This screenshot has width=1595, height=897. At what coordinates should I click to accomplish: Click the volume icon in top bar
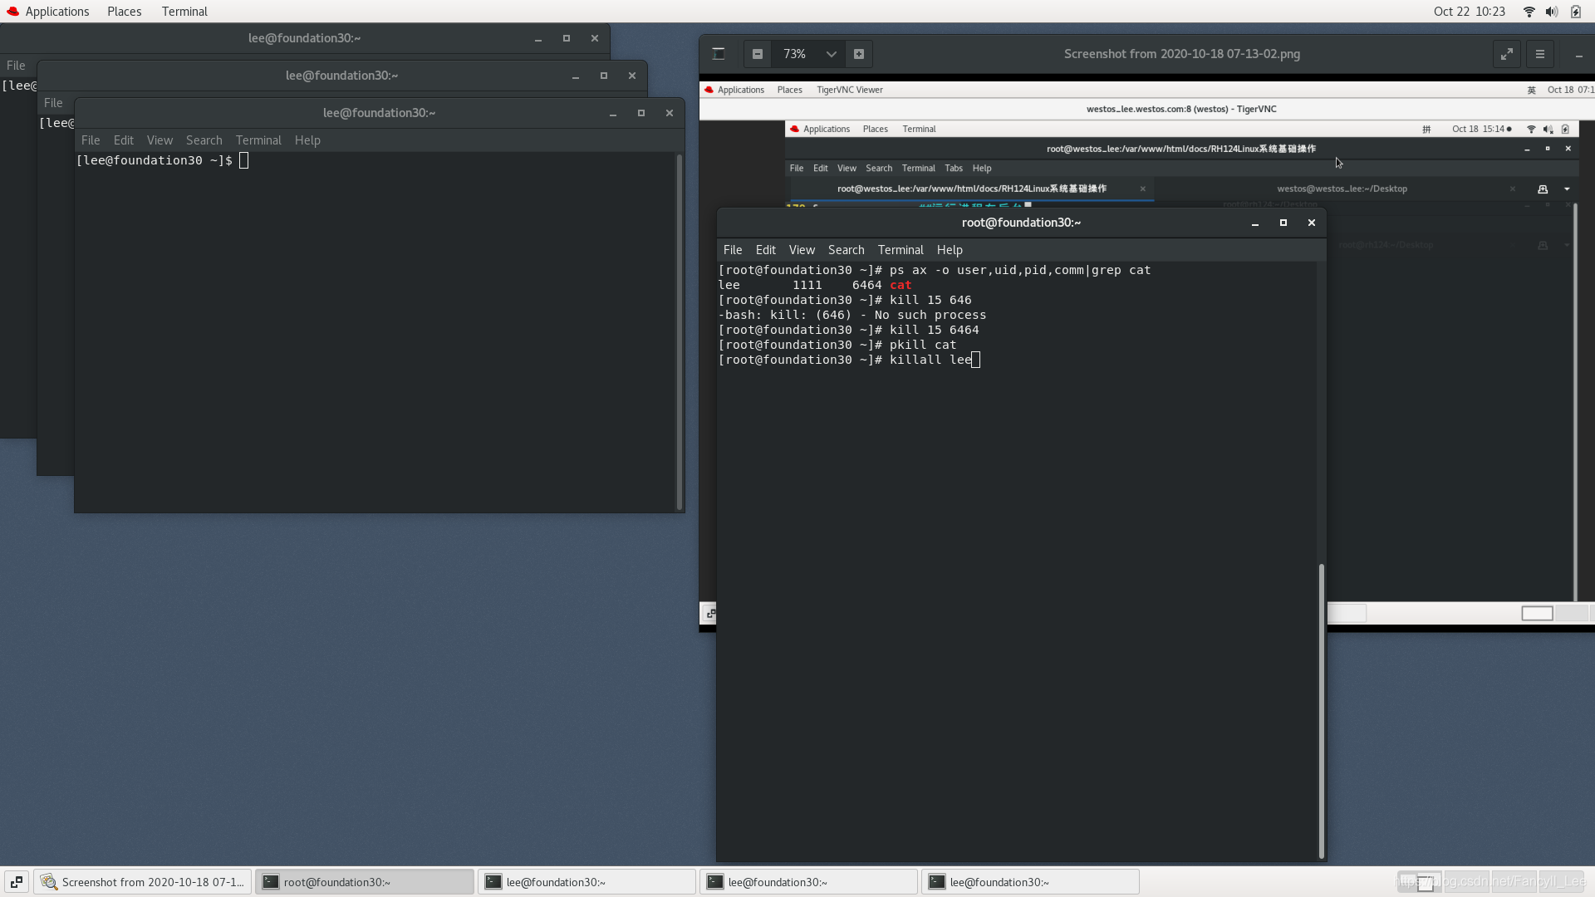pos(1551,12)
